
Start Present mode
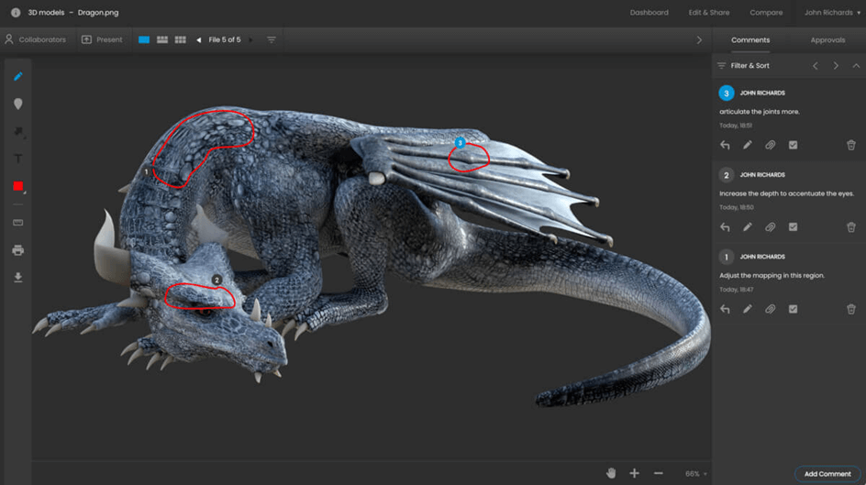(102, 39)
